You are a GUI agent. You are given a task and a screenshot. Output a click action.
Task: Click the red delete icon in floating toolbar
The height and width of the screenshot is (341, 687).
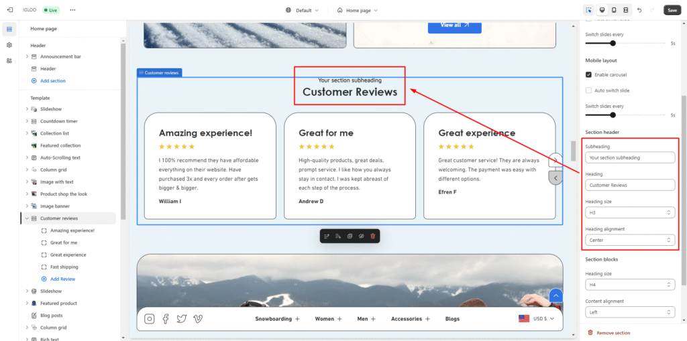[x=373, y=236]
